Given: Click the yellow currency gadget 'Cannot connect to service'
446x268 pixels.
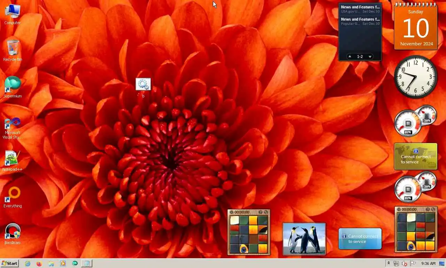Looking at the screenshot, I should click(416, 156).
